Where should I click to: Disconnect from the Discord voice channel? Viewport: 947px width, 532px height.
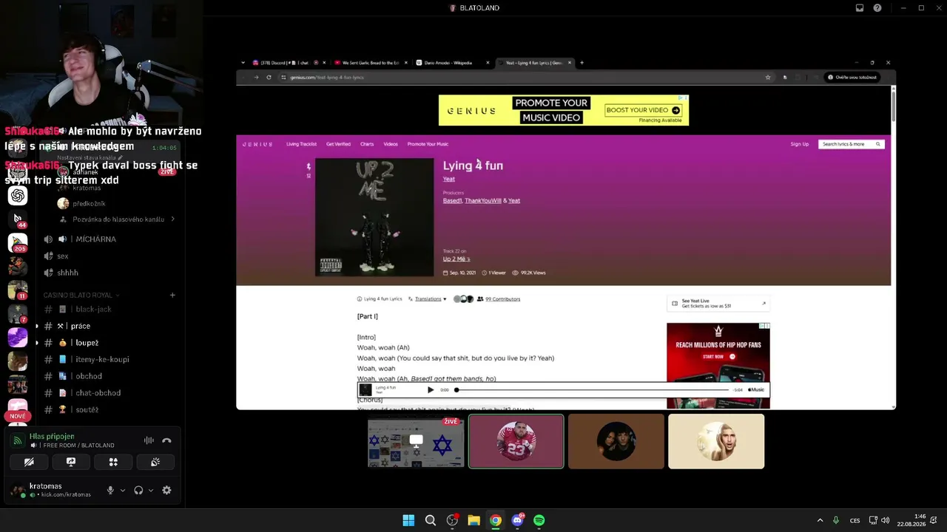pyautogui.click(x=166, y=441)
